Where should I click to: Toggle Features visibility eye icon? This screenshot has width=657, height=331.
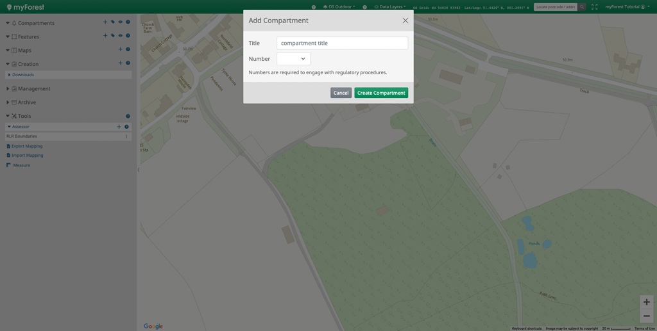click(x=121, y=36)
